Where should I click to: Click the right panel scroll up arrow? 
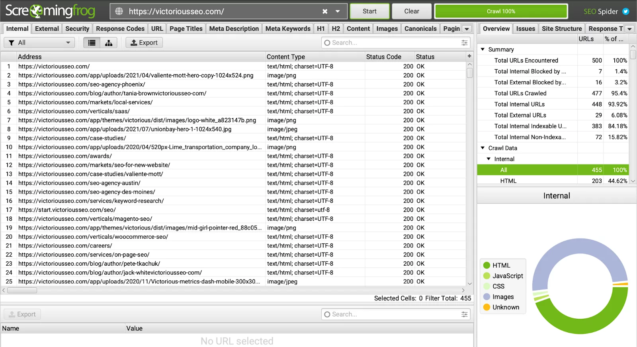click(633, 47)
